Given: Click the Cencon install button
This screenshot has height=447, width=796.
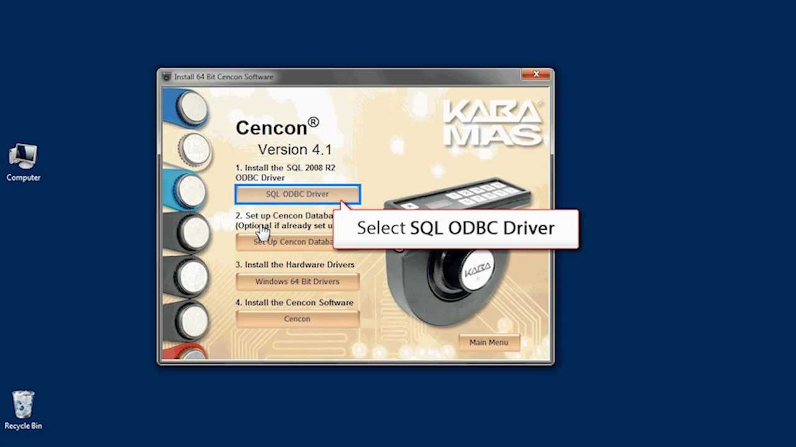Looking at the screenshot, I should coord(297,318).
